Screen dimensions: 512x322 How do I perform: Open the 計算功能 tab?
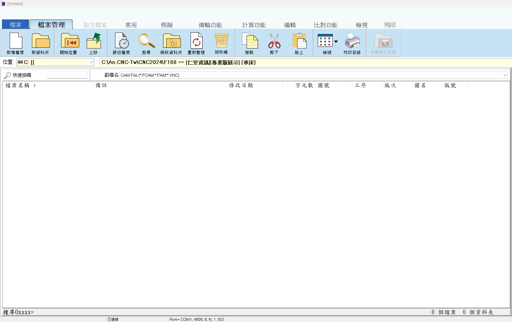254,25
